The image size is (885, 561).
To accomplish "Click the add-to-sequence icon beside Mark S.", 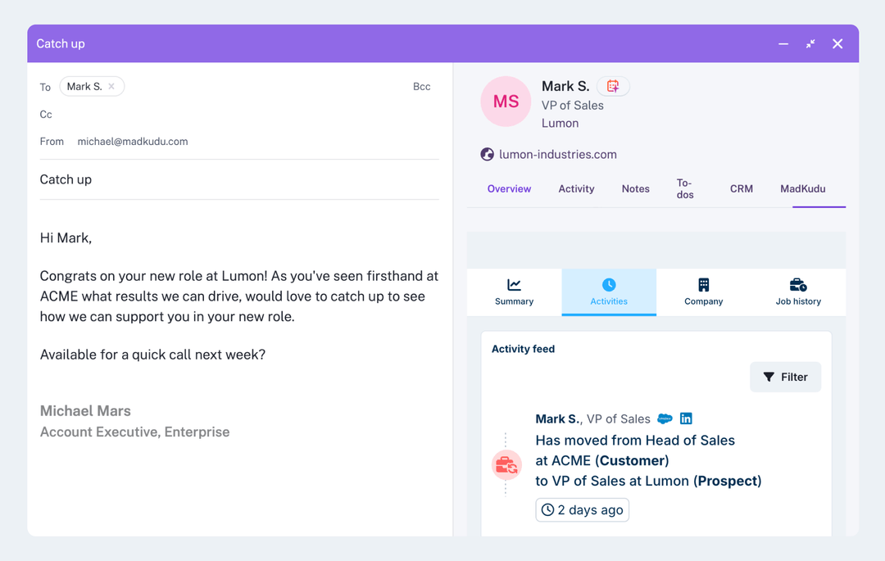I will click(x=612, y=86).
